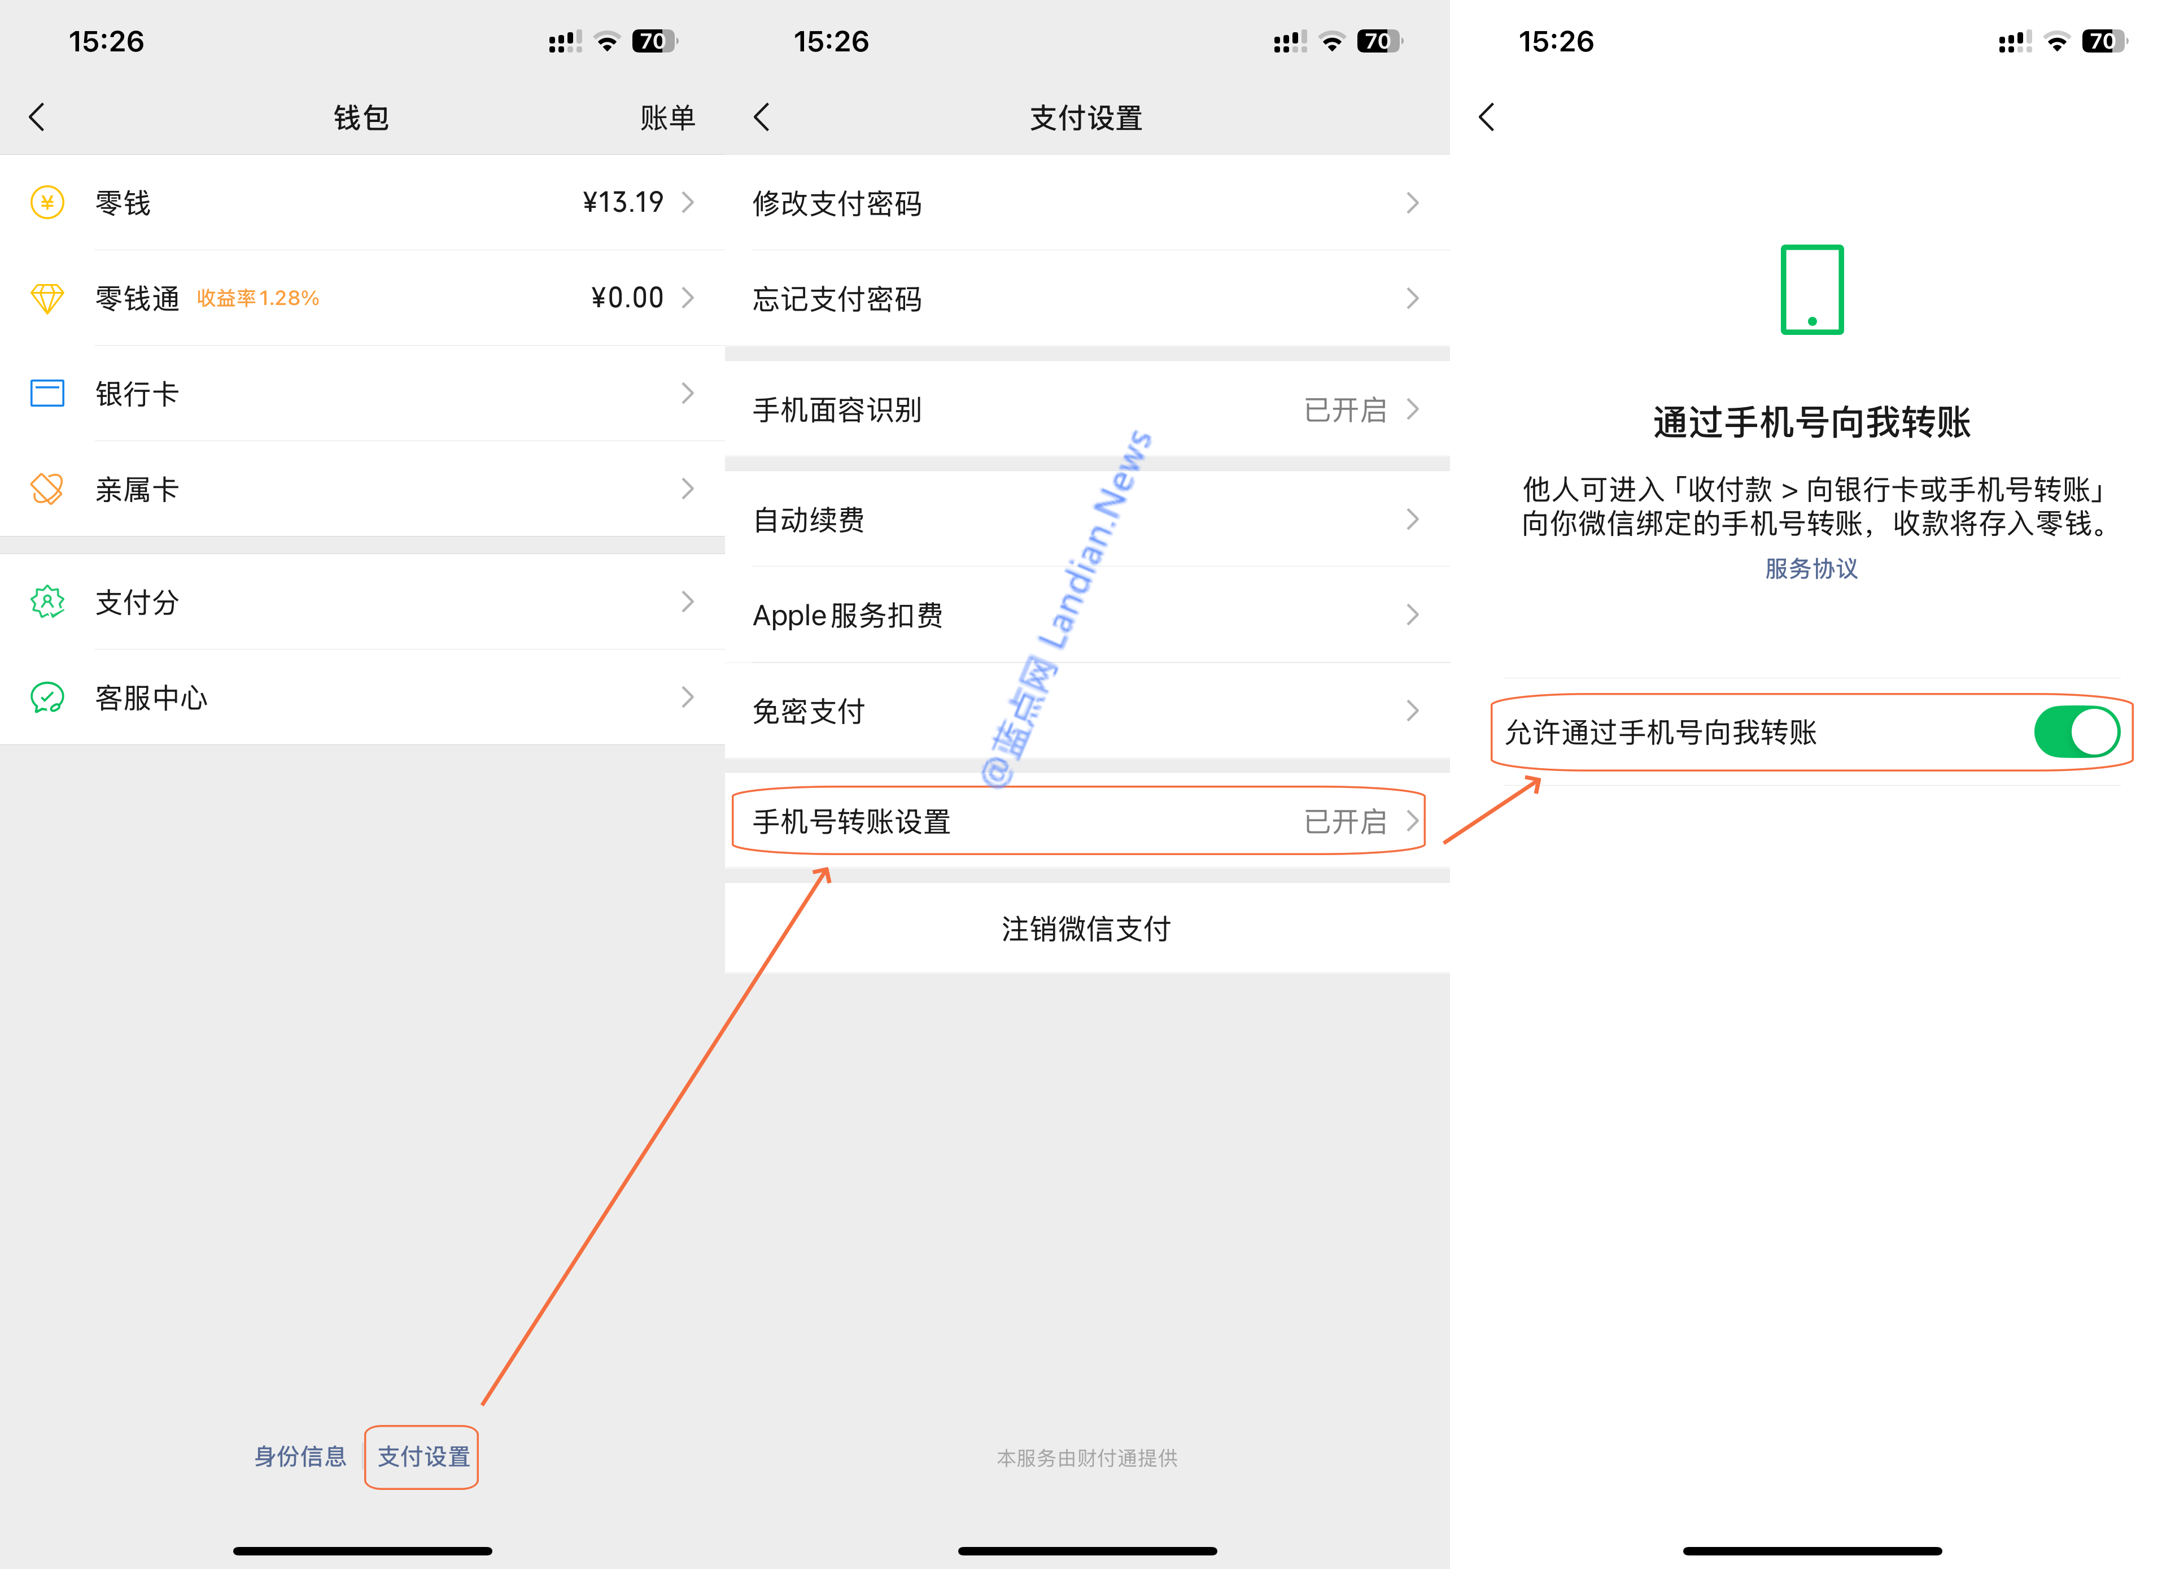
Task: Tap the chevron on 手机面容识别 row
Action: [1413, 409]
